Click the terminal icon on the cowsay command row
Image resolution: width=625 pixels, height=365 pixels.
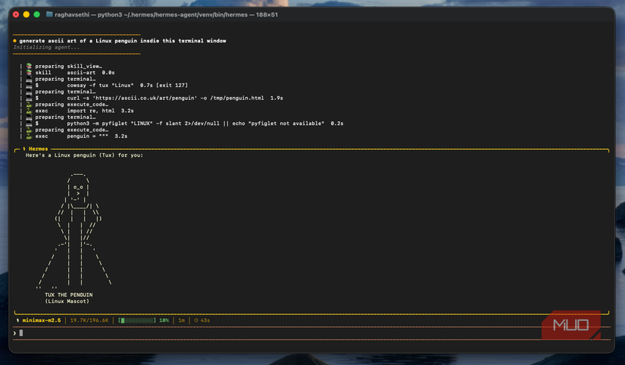(29, 86)
